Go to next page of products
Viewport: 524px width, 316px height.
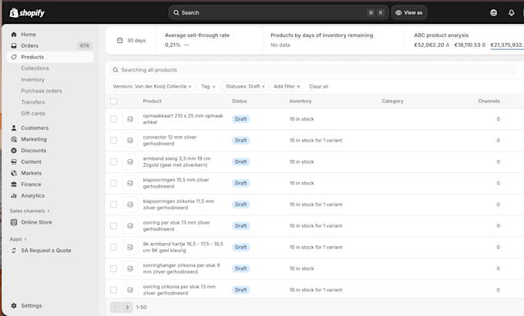point(127,307)
